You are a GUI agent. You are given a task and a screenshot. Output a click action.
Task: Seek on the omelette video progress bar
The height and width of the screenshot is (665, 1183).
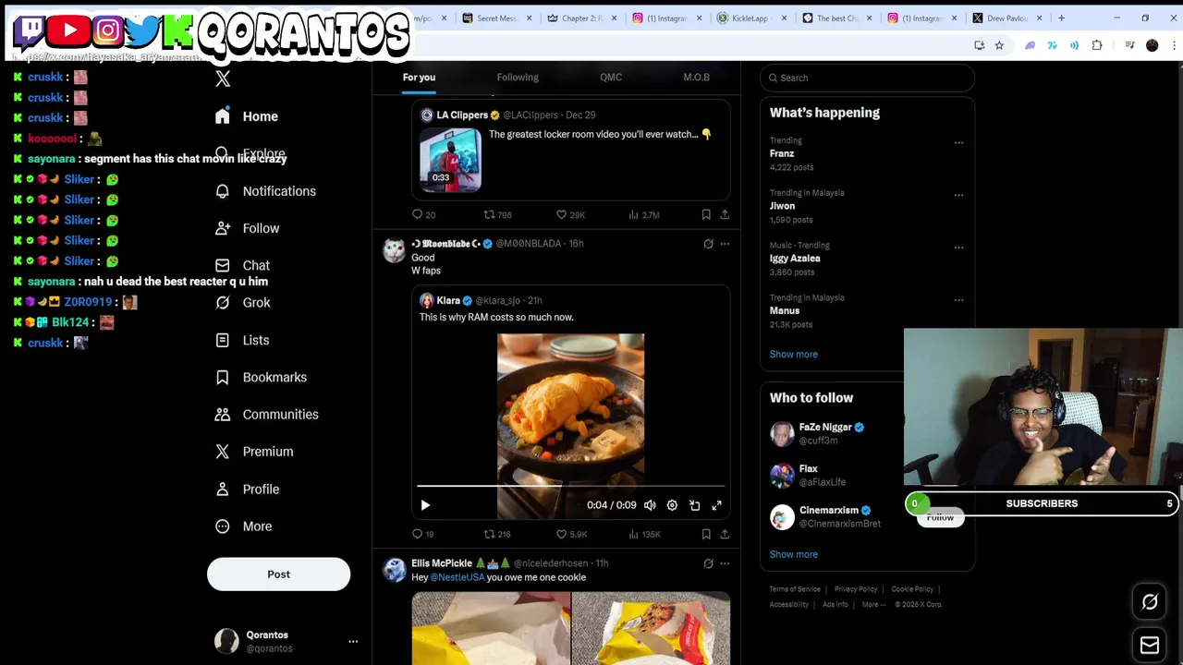[570, 486]
